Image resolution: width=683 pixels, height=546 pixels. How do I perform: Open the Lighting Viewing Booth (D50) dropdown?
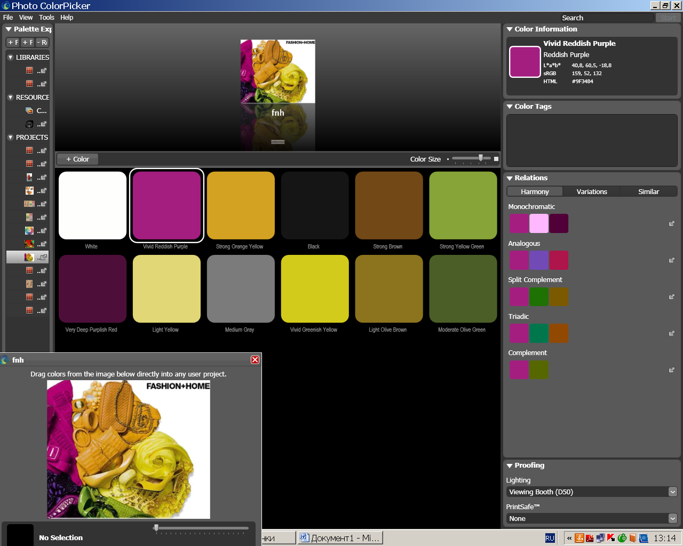pos(592,492)
